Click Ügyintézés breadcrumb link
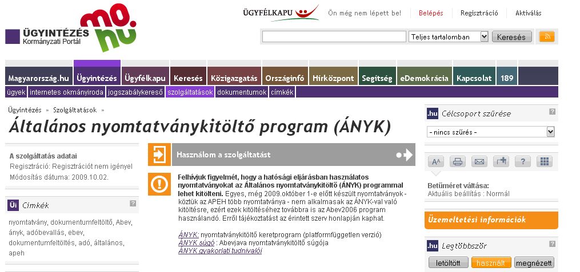Viewport: 580px width, 272px height. tap(25, 110)
